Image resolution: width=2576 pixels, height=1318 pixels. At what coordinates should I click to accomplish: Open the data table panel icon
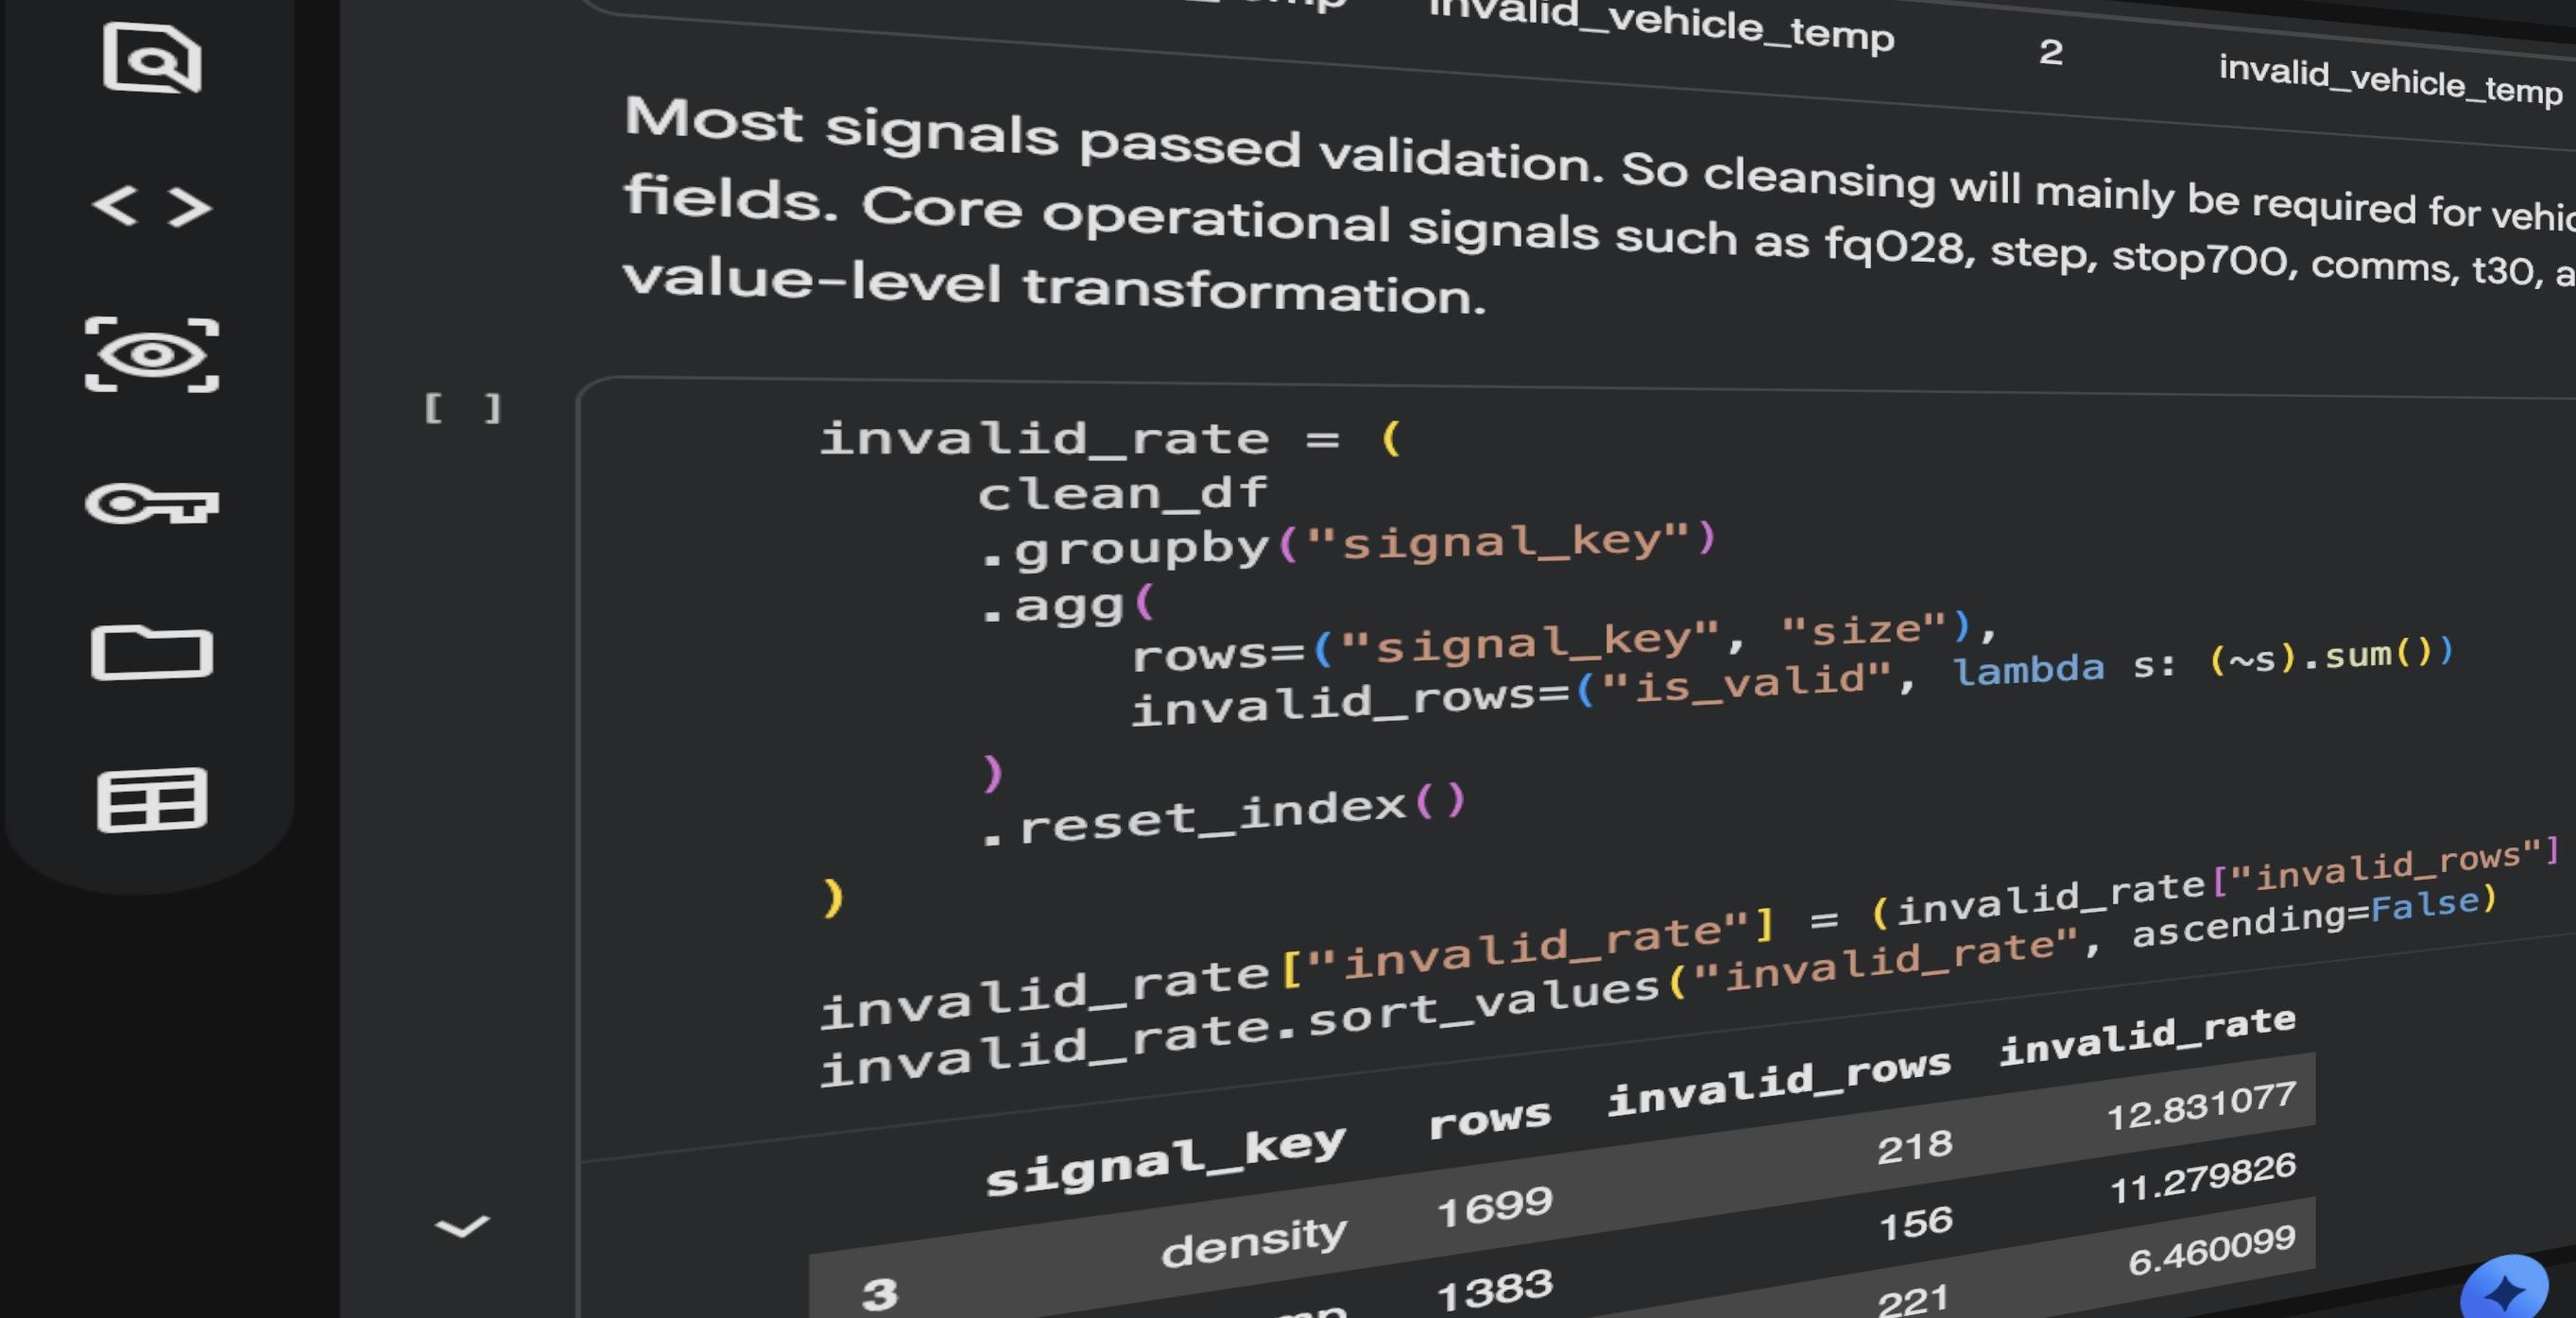(152, 800)
